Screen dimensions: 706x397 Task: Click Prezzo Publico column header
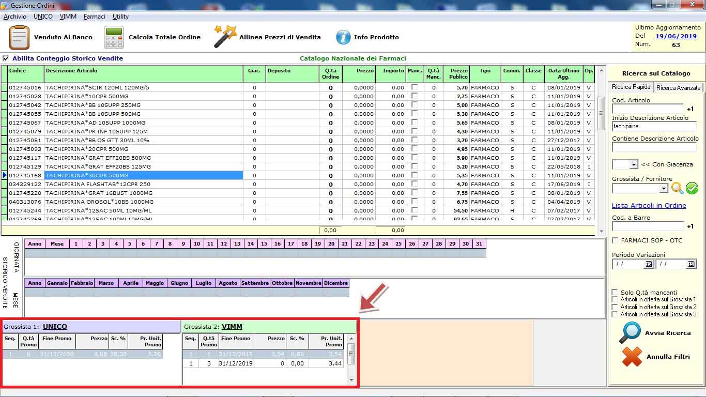(x=459, y=73)
